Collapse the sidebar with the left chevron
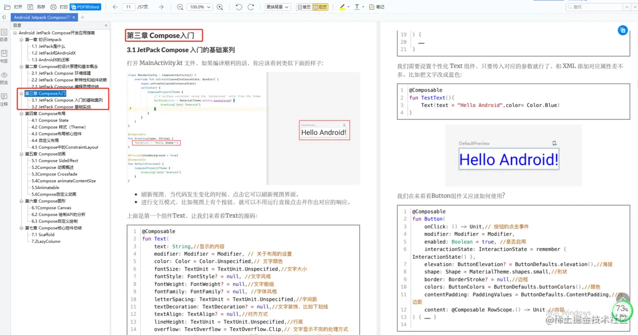 click(x=4, y=17)
